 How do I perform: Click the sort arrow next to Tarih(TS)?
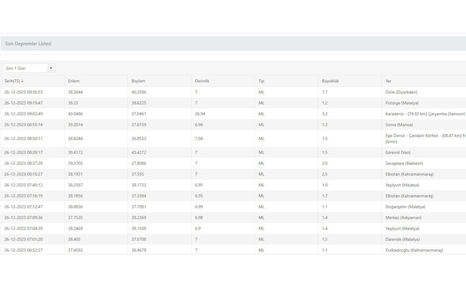pos(22,81)
